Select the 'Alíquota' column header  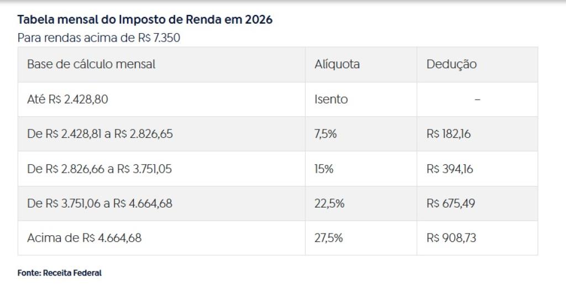tap(337, 64)
